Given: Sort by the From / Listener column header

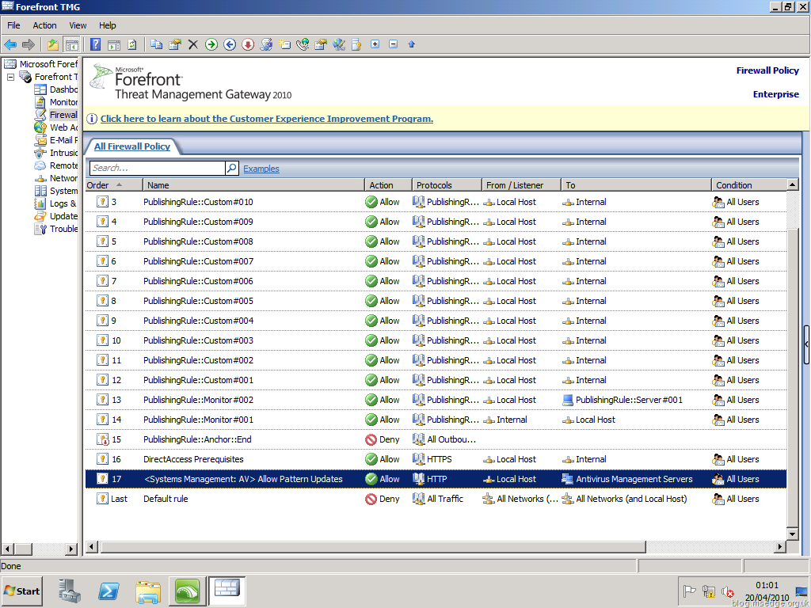Looking at the screenshot, I should (x=521, y=185).
